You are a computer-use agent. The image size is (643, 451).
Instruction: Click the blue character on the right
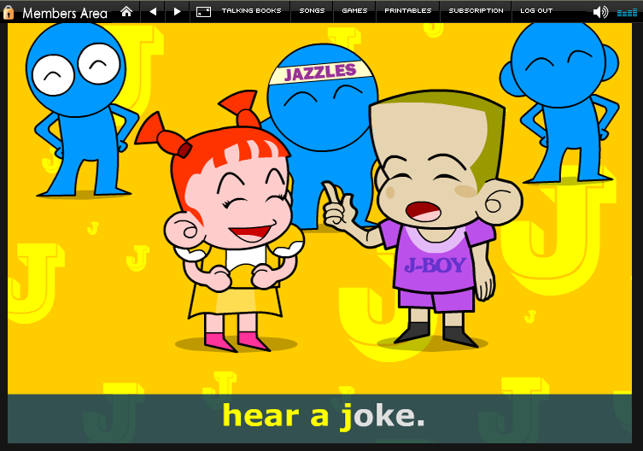point(564,94)
